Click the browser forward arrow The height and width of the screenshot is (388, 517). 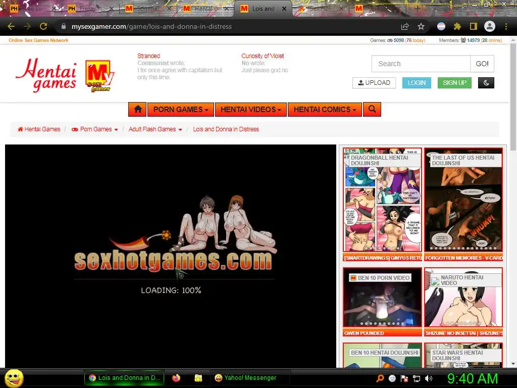click(x=27, y=26)
